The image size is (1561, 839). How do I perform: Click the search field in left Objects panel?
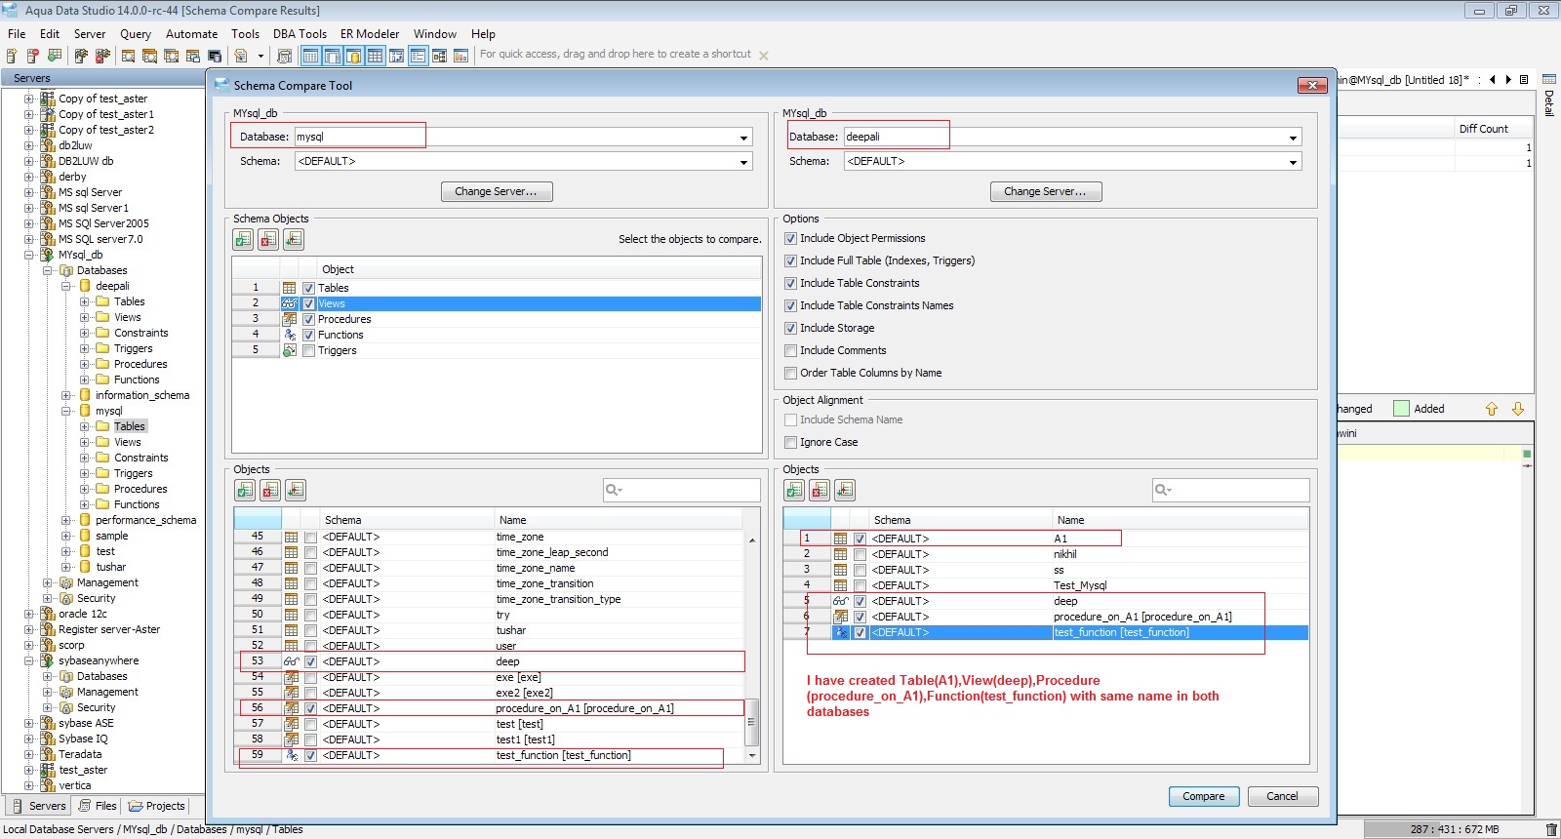click(682, 490)
